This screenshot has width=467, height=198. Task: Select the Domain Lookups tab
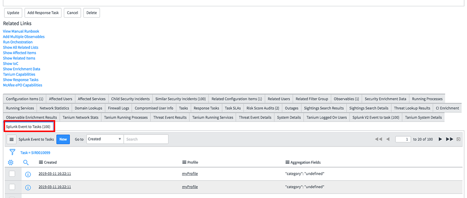click(88, 108)
